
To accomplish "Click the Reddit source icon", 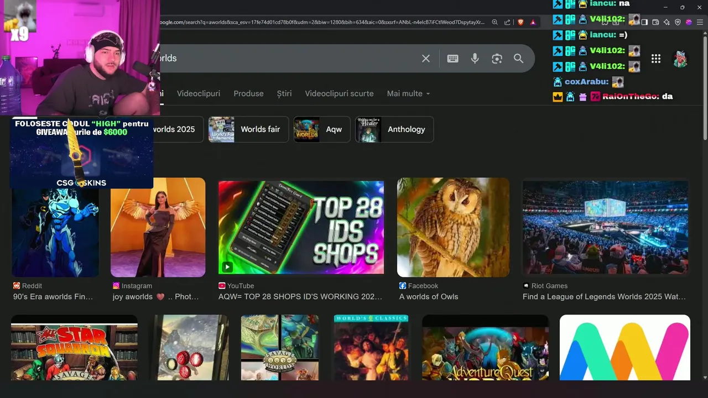I will tap(17, 286).
